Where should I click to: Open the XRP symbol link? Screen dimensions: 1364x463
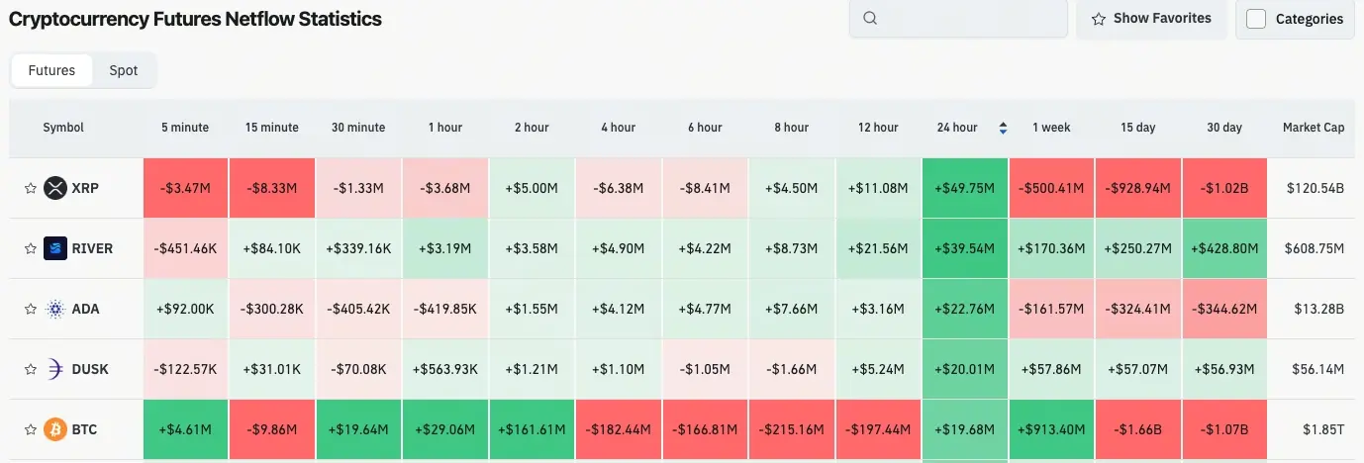tap(85, 188)
